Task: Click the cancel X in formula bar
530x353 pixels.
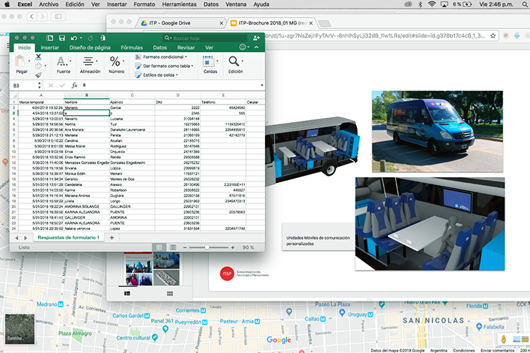Action: [x=51, y=85]
